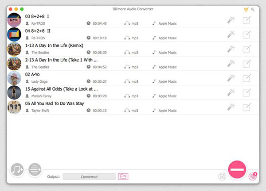Click the format settings icon near convert button
Screen dimensions: 266x191
coord(222,177)
